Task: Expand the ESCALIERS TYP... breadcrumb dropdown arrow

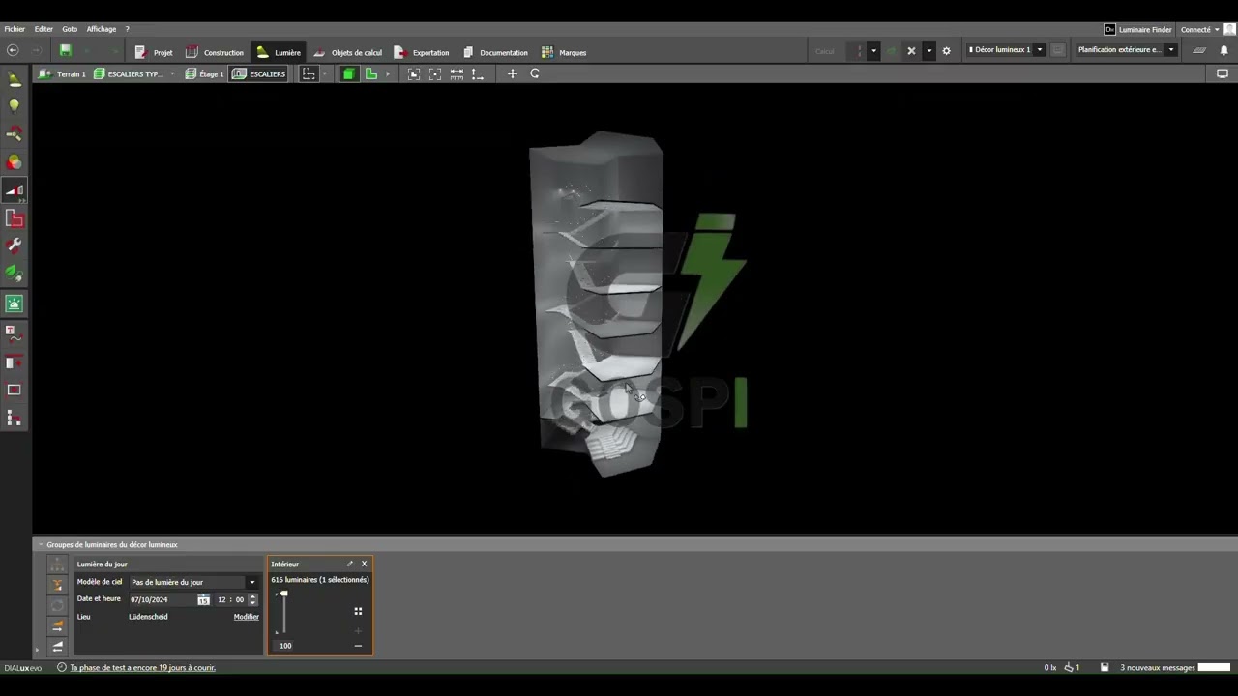Action: click(172, 73)
